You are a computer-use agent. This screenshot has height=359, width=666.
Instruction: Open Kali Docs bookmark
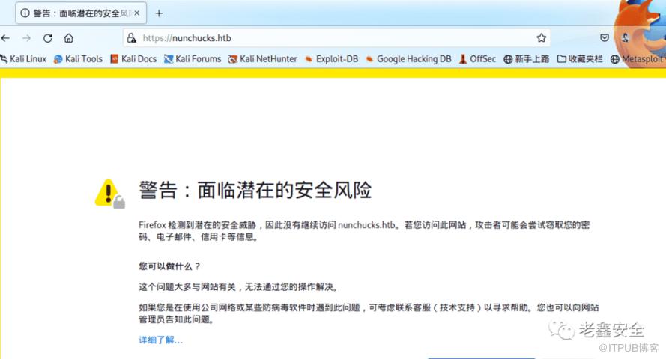[x=133, y=59]
